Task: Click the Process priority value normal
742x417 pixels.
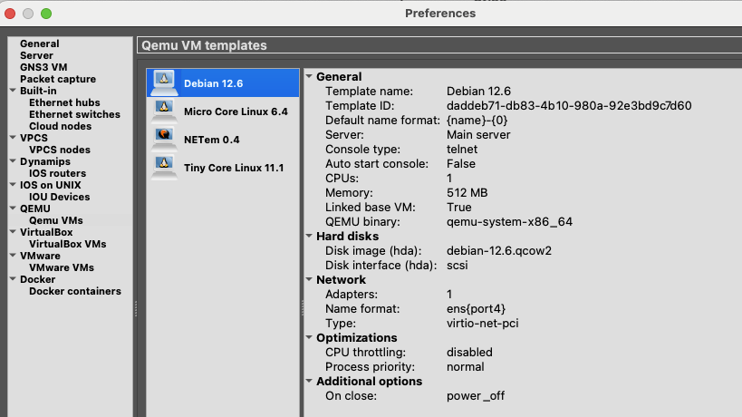Action: 465,367
